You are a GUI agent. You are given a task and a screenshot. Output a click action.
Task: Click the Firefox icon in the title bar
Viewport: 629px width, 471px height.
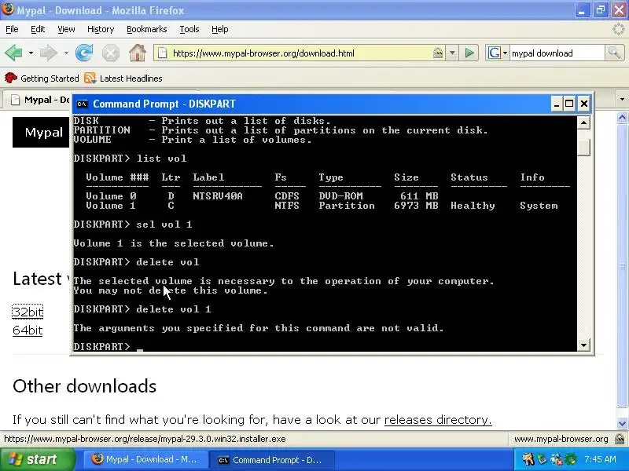(x=8, y=9)
